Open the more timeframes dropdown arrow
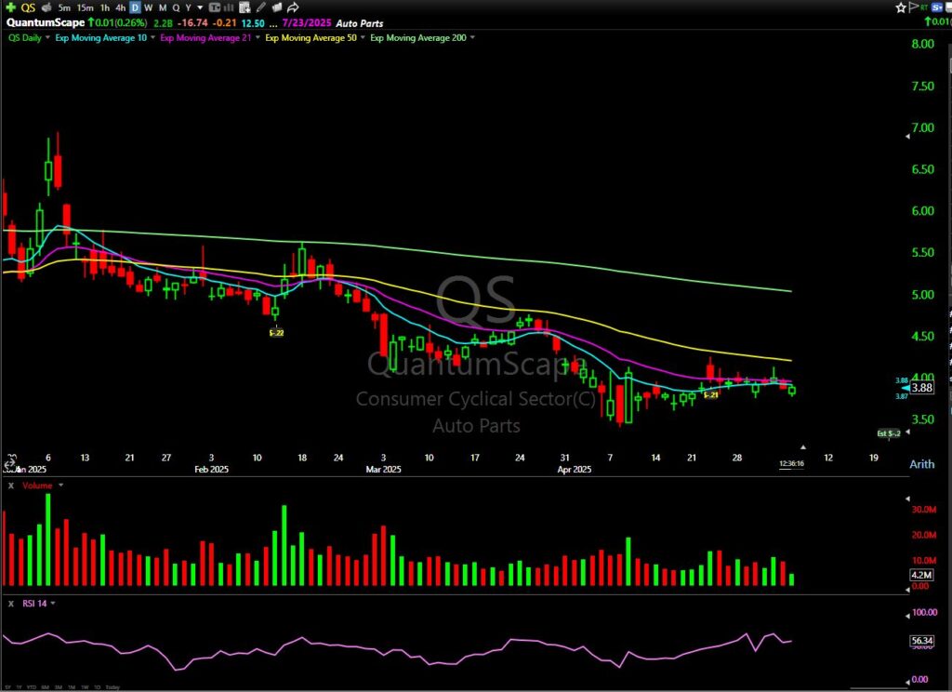This screenshot has height=692, width=952. [201, 7]
